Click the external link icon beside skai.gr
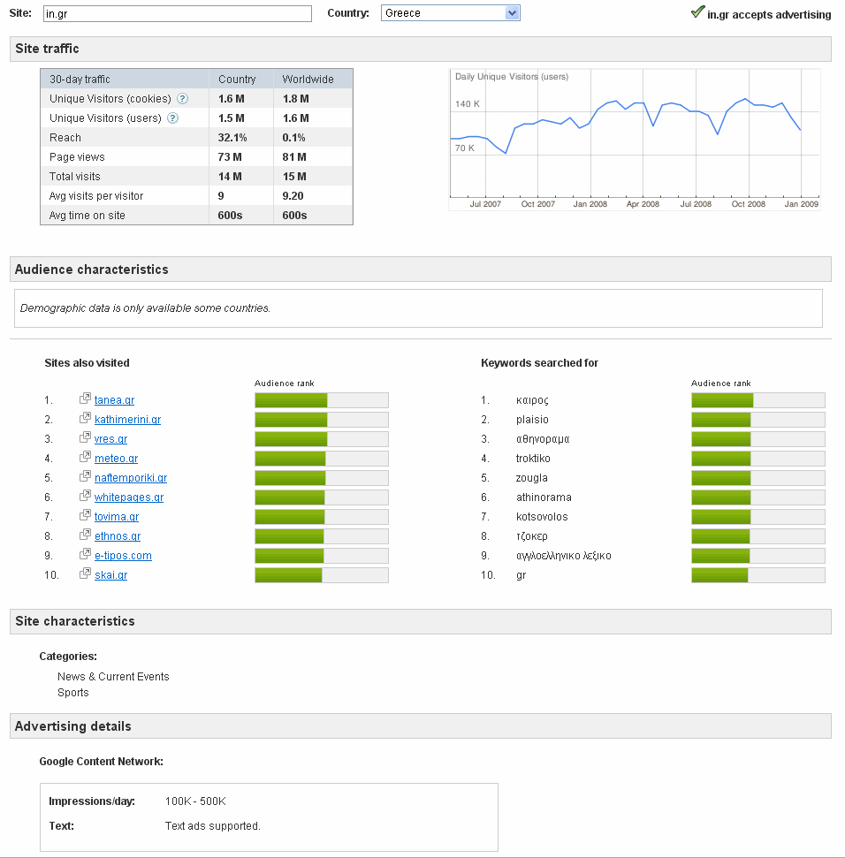This screenshot has height=858, width=845. [x=85, y=573]
